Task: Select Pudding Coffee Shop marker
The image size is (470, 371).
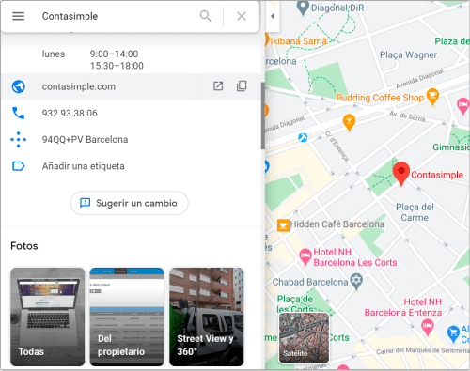Action: point(432,97)
